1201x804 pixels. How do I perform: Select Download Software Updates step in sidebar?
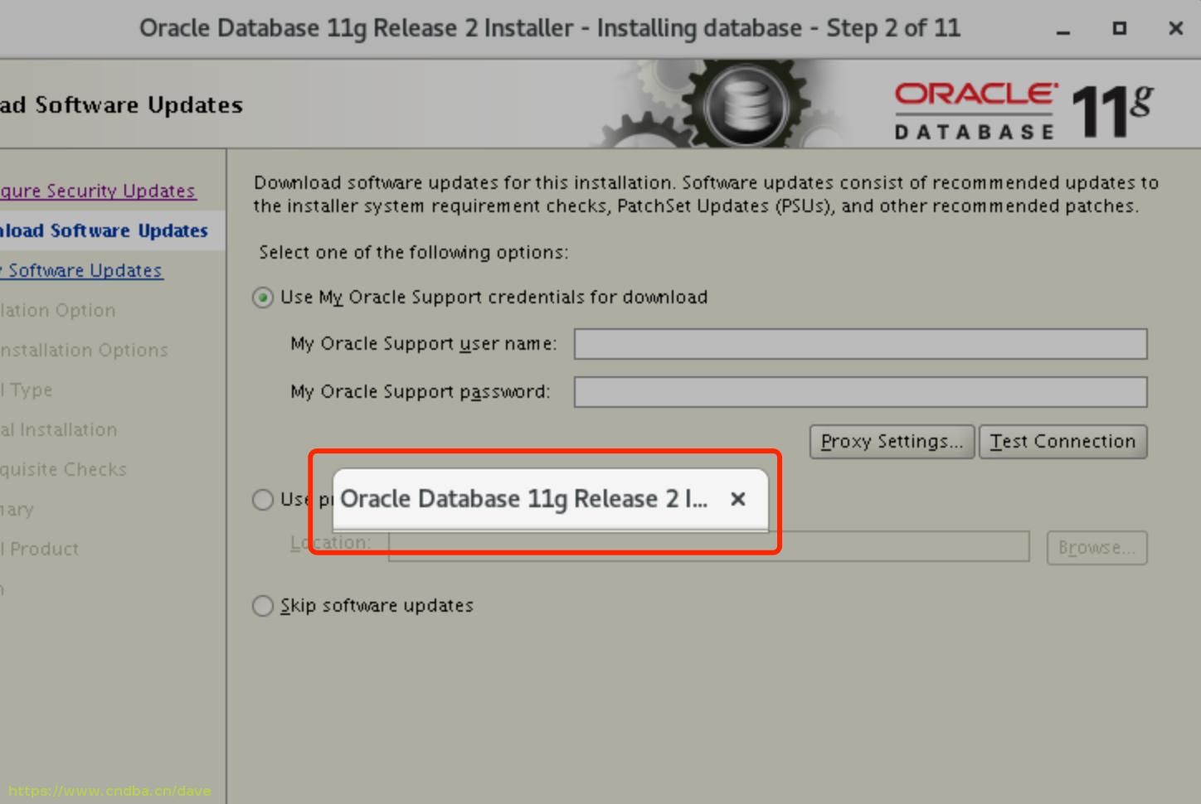coord(105,230)
